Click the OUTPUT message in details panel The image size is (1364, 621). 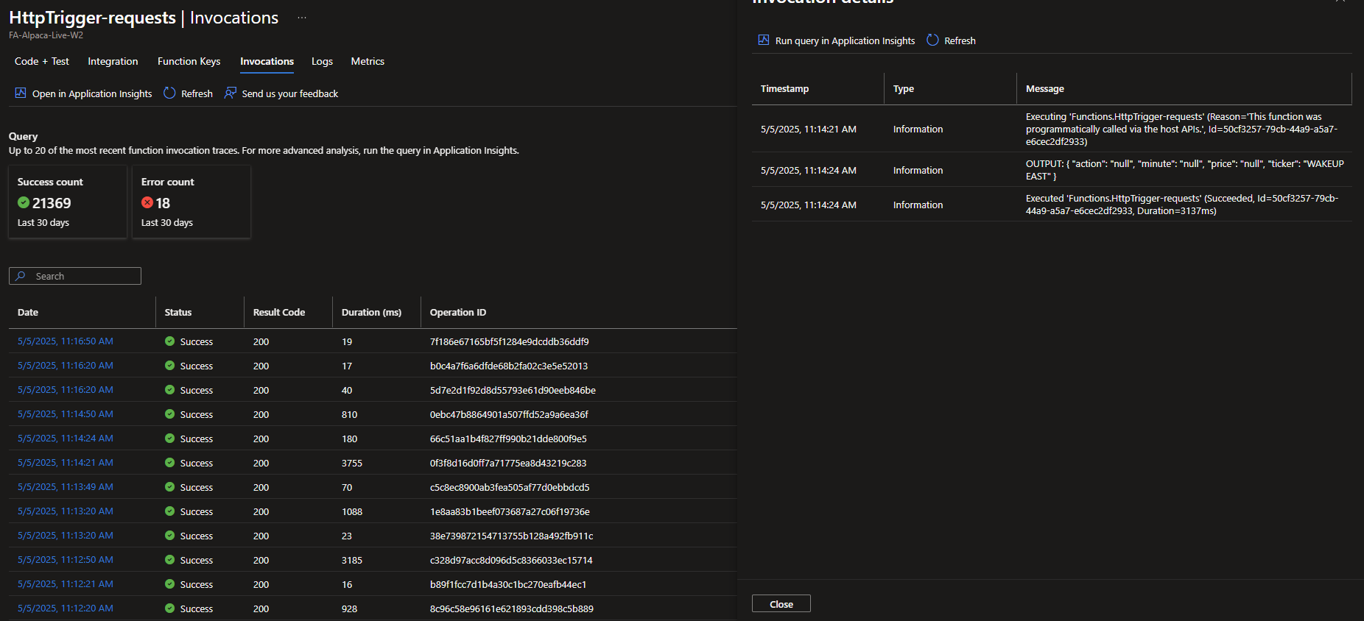[1185, 170]
